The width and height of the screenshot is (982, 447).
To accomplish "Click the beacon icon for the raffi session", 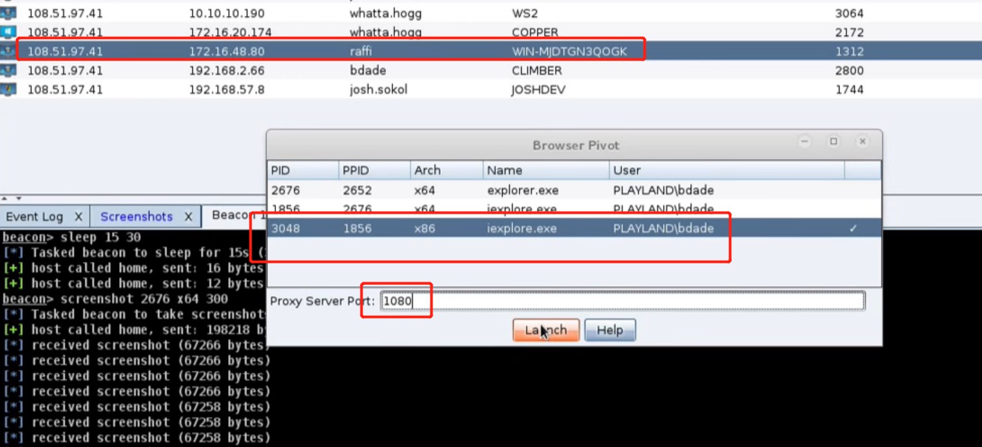I will click(8, 51).
